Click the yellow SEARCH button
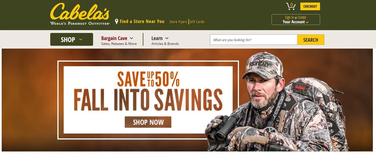The height and width of the screenshot is (154, 376). click(311, 40)
